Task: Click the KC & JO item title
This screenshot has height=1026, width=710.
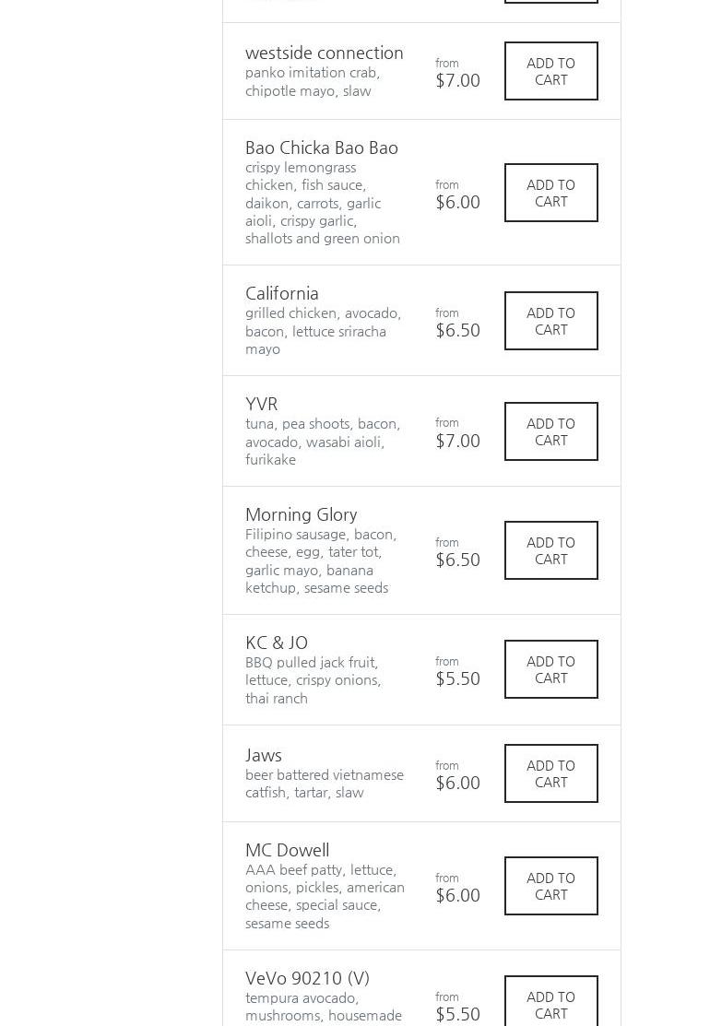Action: click(276, 643)
